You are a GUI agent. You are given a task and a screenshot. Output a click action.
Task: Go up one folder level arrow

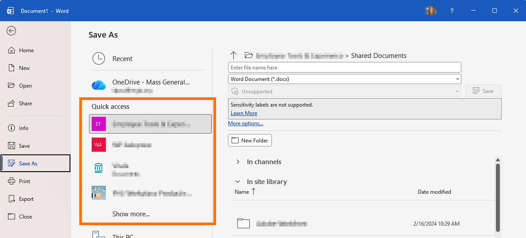pos(233,55)
